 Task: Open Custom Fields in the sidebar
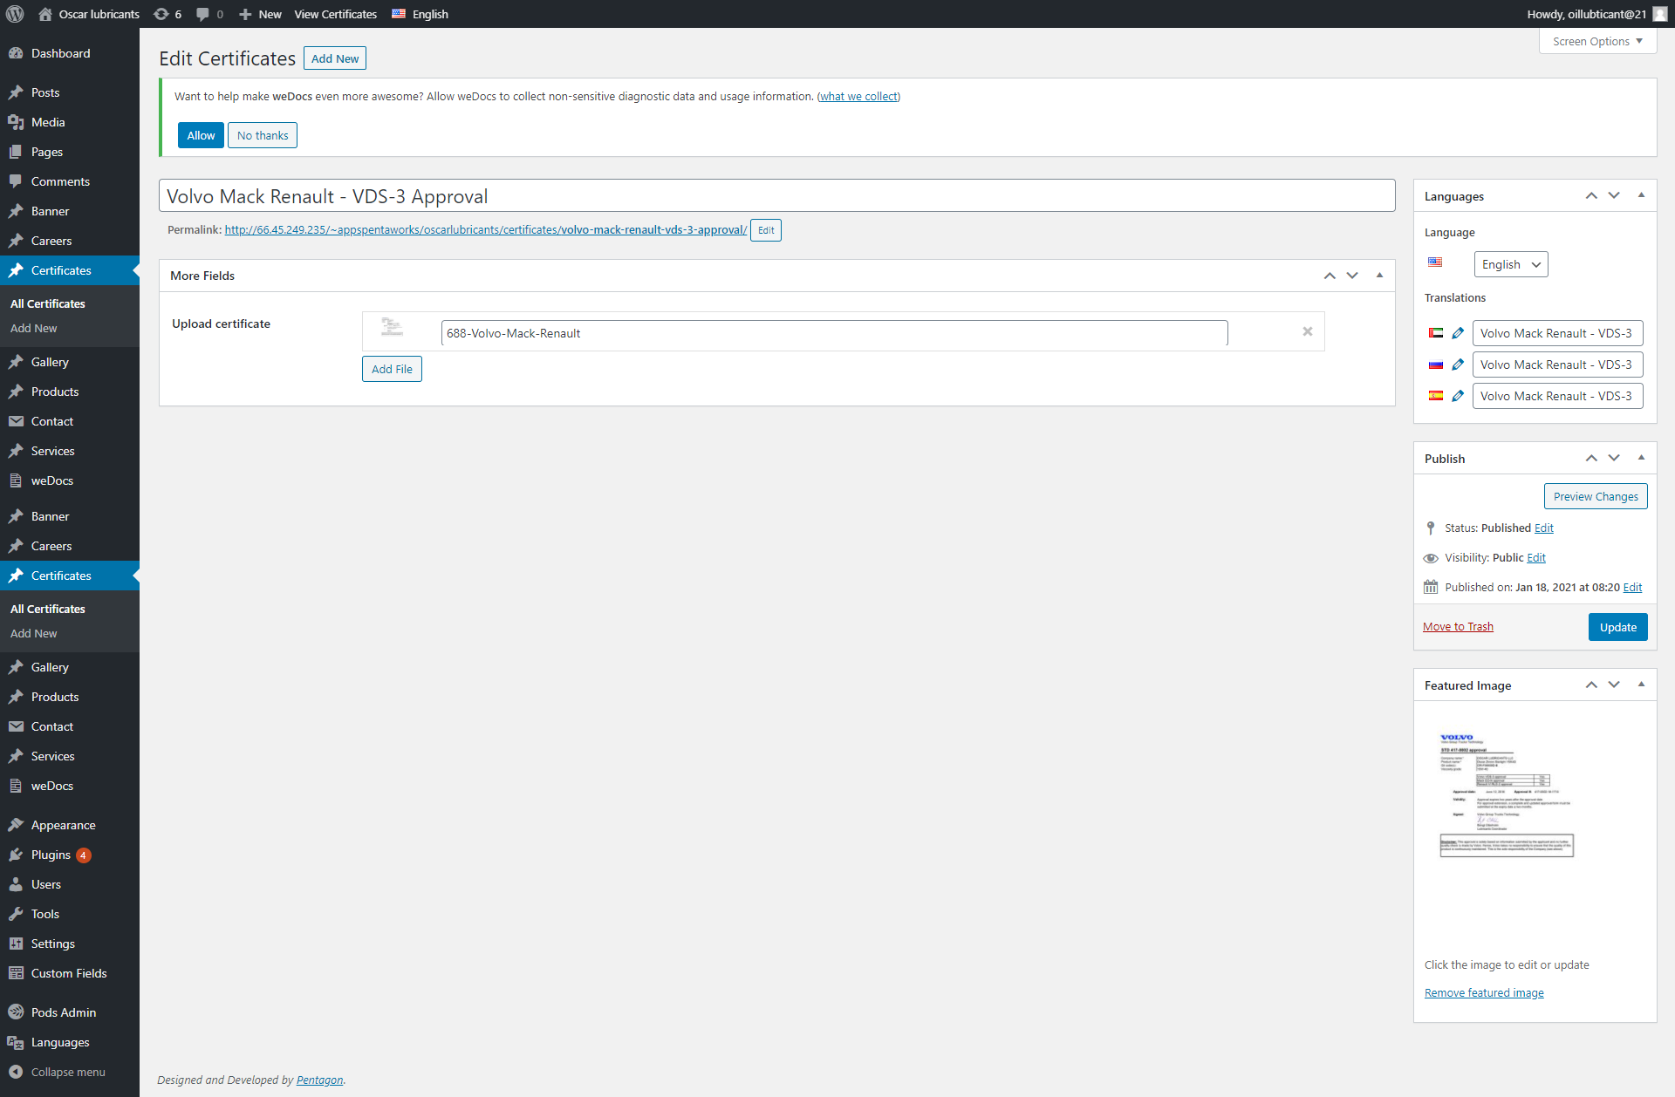pyautogui.click(x=70, y=973)
